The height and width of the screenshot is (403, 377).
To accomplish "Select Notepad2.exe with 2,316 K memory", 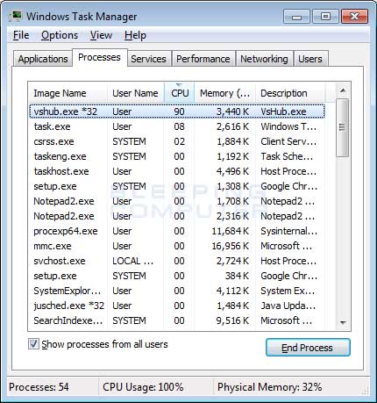I will click(177, 216).
